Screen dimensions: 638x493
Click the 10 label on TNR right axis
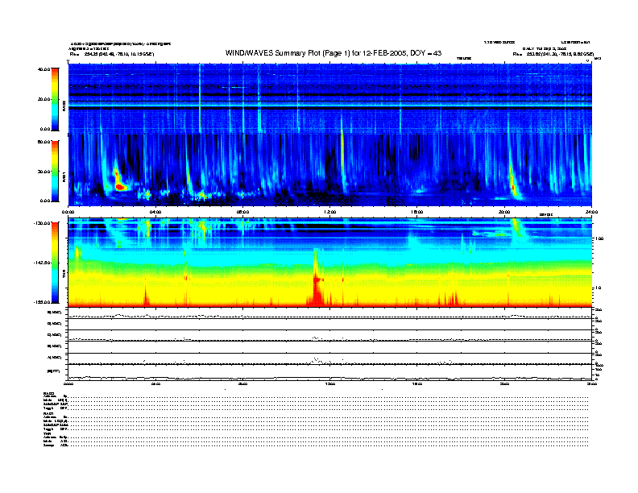[599, 288]
